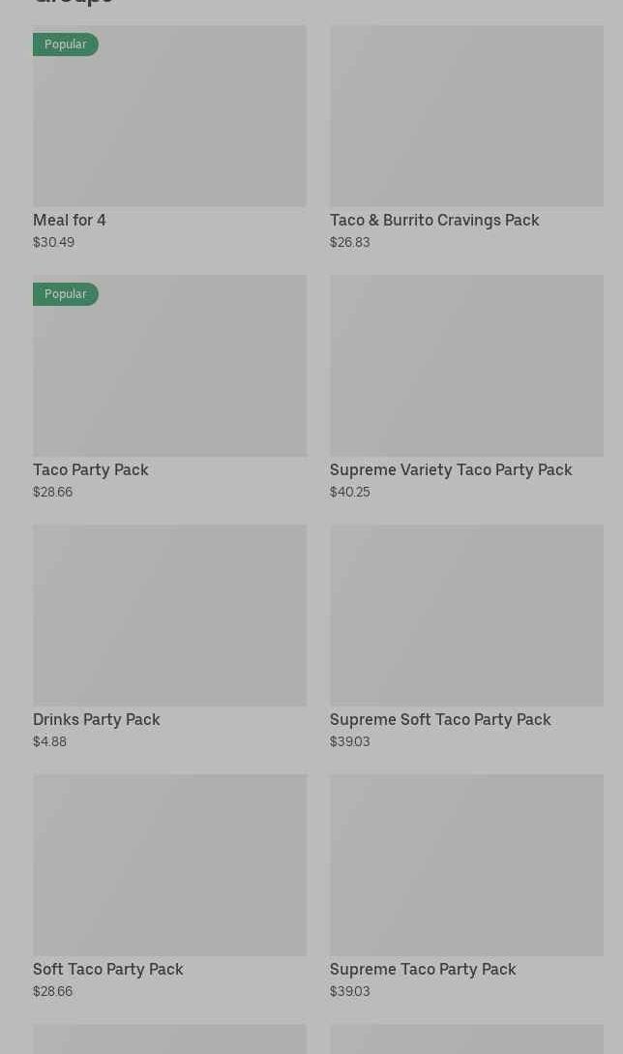Click the Popular badge above Taco Party Pack
The height and width of the screenshot is (1054, 623).
[65, 294]
